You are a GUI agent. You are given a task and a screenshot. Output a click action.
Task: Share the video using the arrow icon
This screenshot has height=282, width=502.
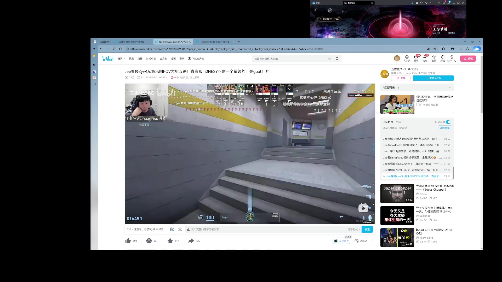(191, 241)
